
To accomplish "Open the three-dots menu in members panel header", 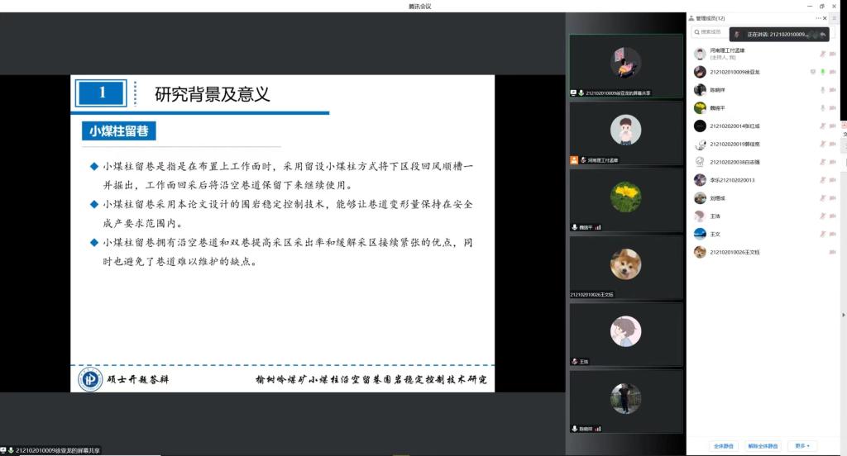I will click(x=818, y=18).
